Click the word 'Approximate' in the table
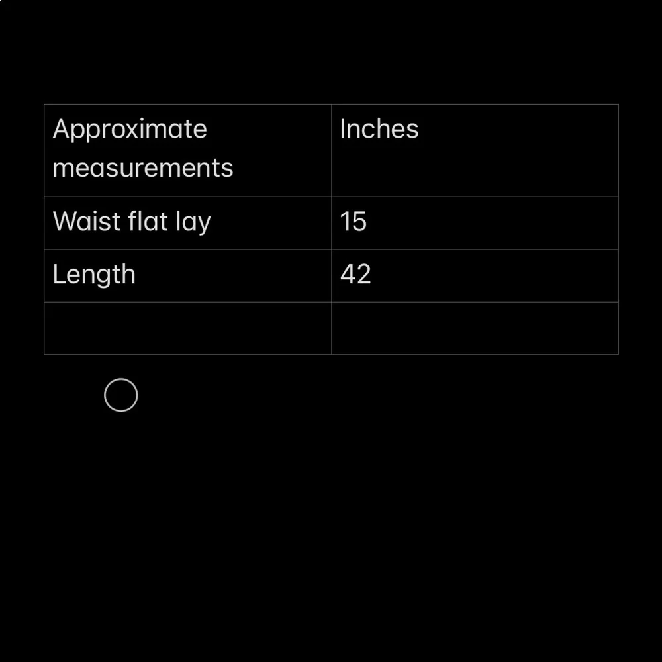The width and height of the screenshot is (662, 662). [x=130, y=130]
